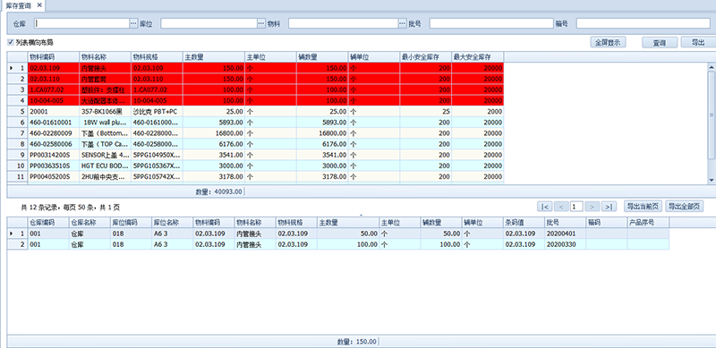Click the 仓库编码 column header

tap(48, 223)
